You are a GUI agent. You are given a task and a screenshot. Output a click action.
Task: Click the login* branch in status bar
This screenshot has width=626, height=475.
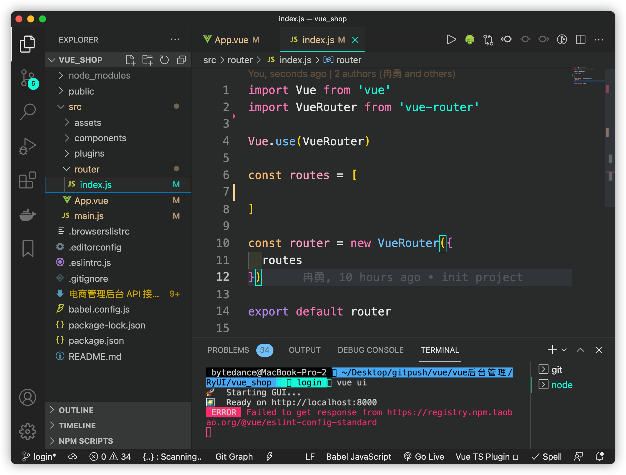39,457
